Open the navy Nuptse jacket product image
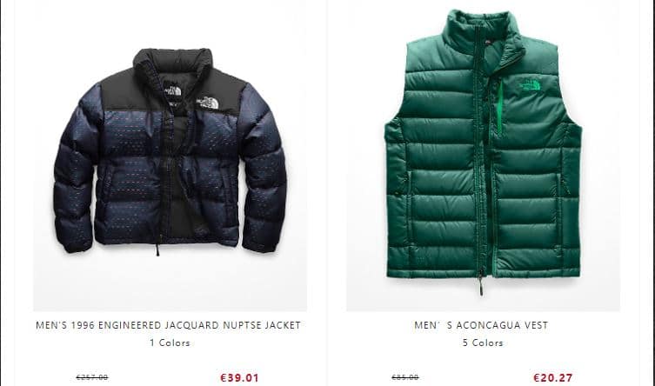The image size is (655, 386). point(170,156)
